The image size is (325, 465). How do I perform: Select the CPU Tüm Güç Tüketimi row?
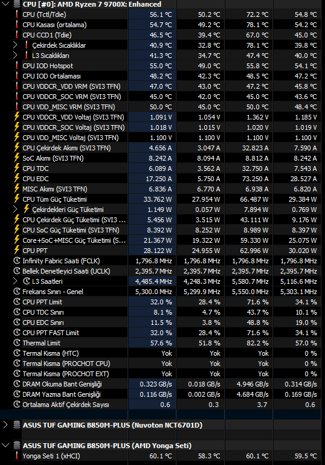click(x=162, y=199)
